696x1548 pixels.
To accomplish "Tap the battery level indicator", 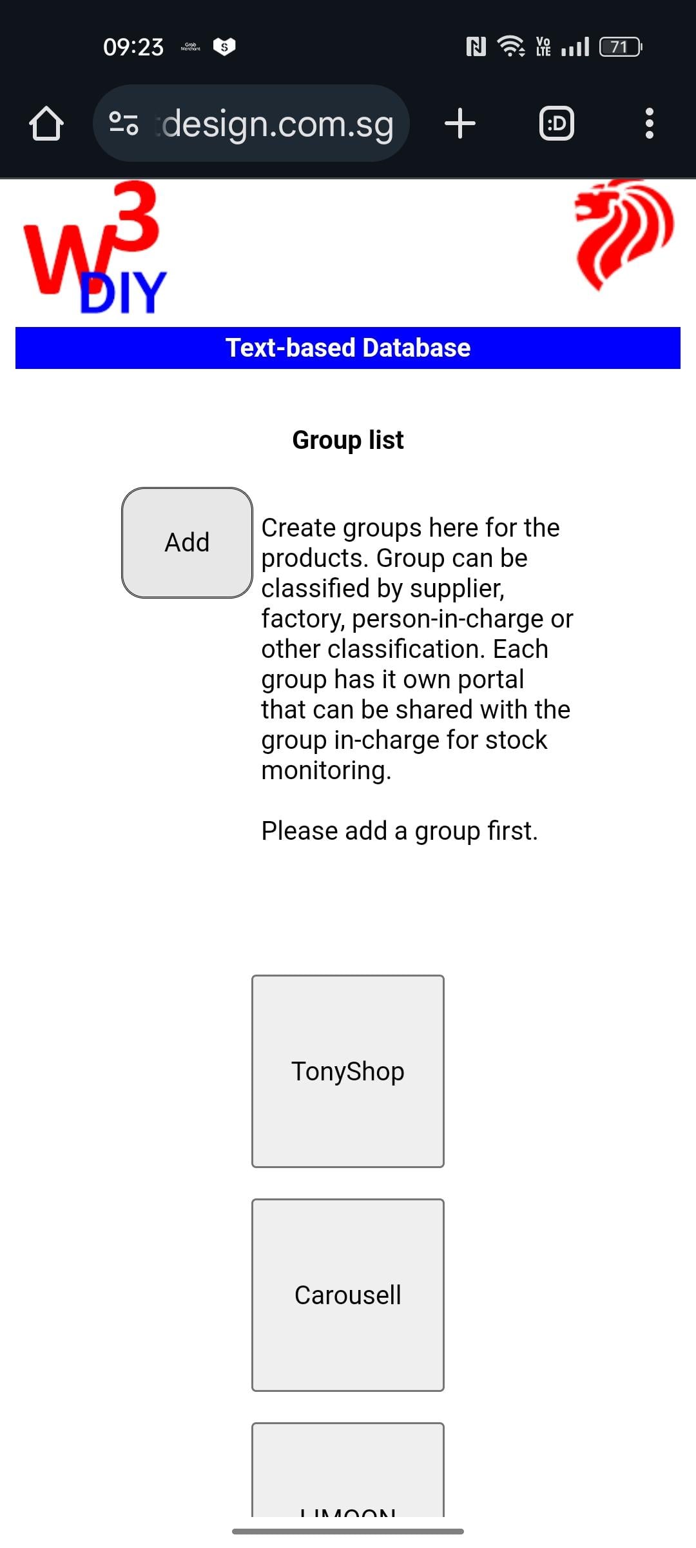I will pyautogui.click(x=620, y=46).
